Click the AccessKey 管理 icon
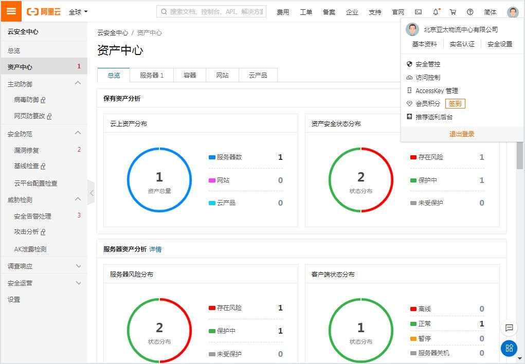 tap(409, 90)
